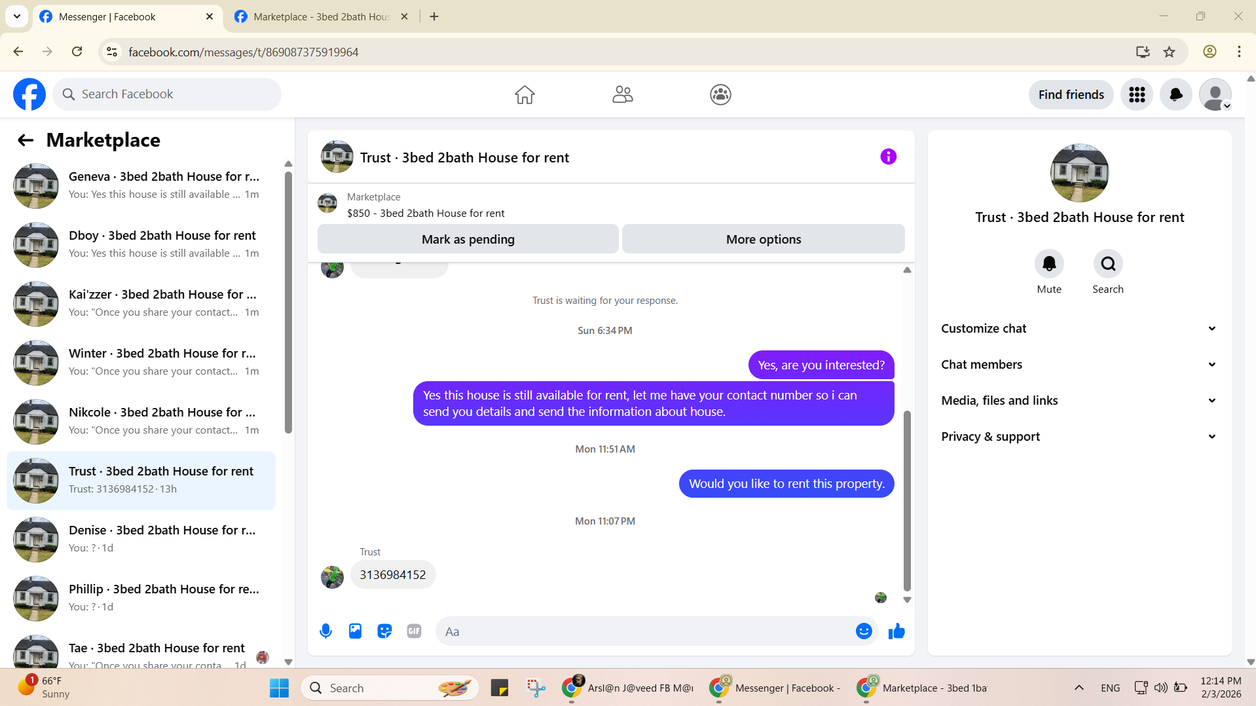Reload the page with browser refresh icon
1256x706 pixels.
point(77,52)
